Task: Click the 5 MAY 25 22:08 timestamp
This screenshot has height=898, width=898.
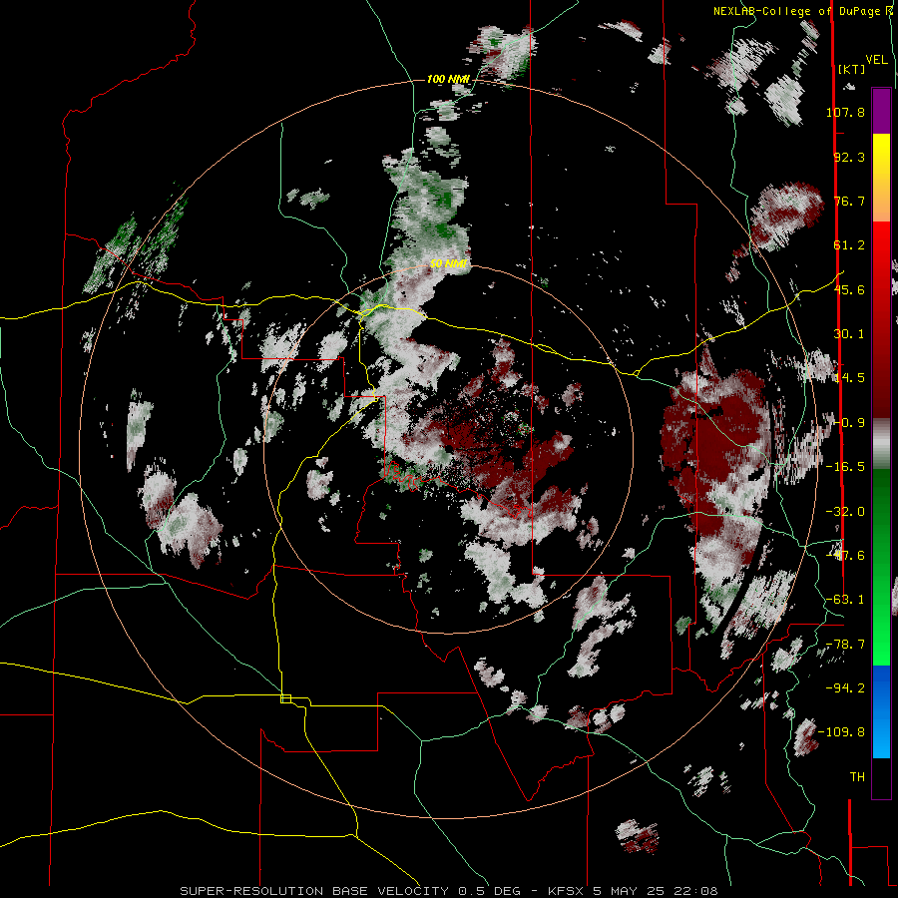Action: pyautogui.click(x=656, y=891)
